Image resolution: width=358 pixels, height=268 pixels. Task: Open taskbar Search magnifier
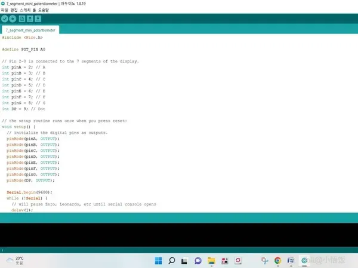[171, 260]
